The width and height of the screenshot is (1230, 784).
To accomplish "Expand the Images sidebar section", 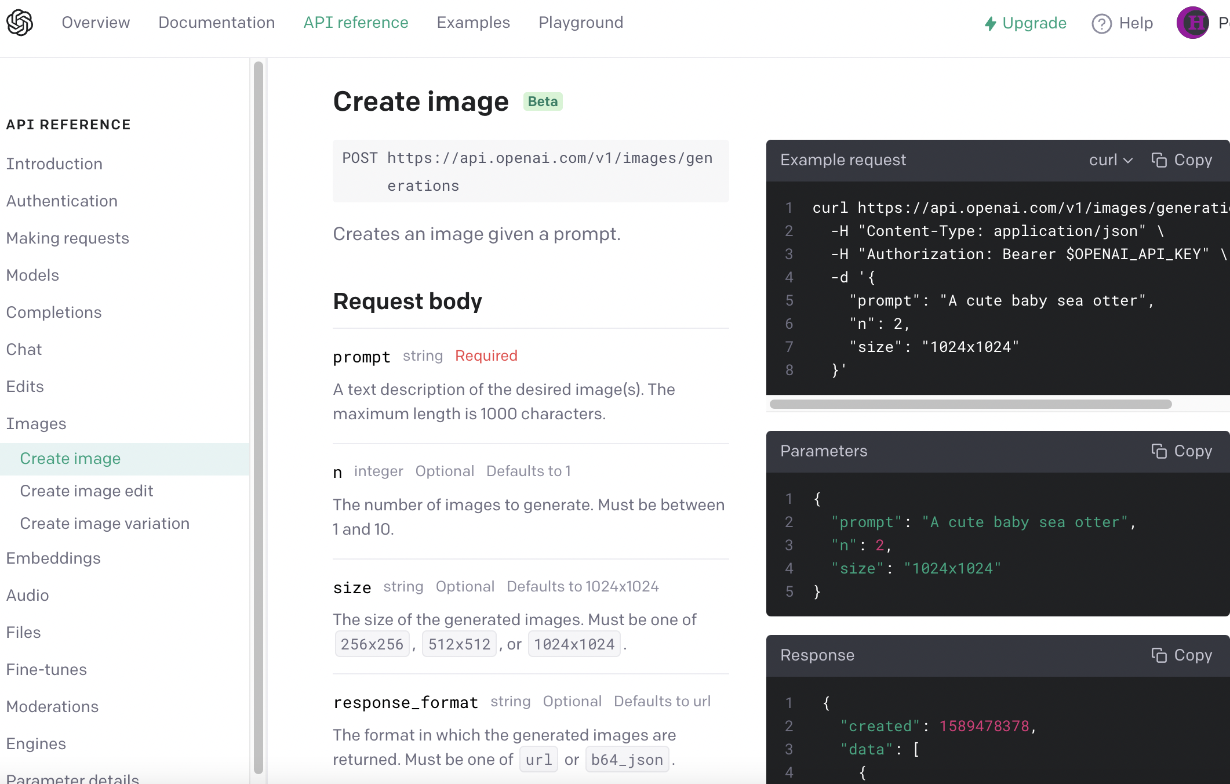I will (36, 424).
